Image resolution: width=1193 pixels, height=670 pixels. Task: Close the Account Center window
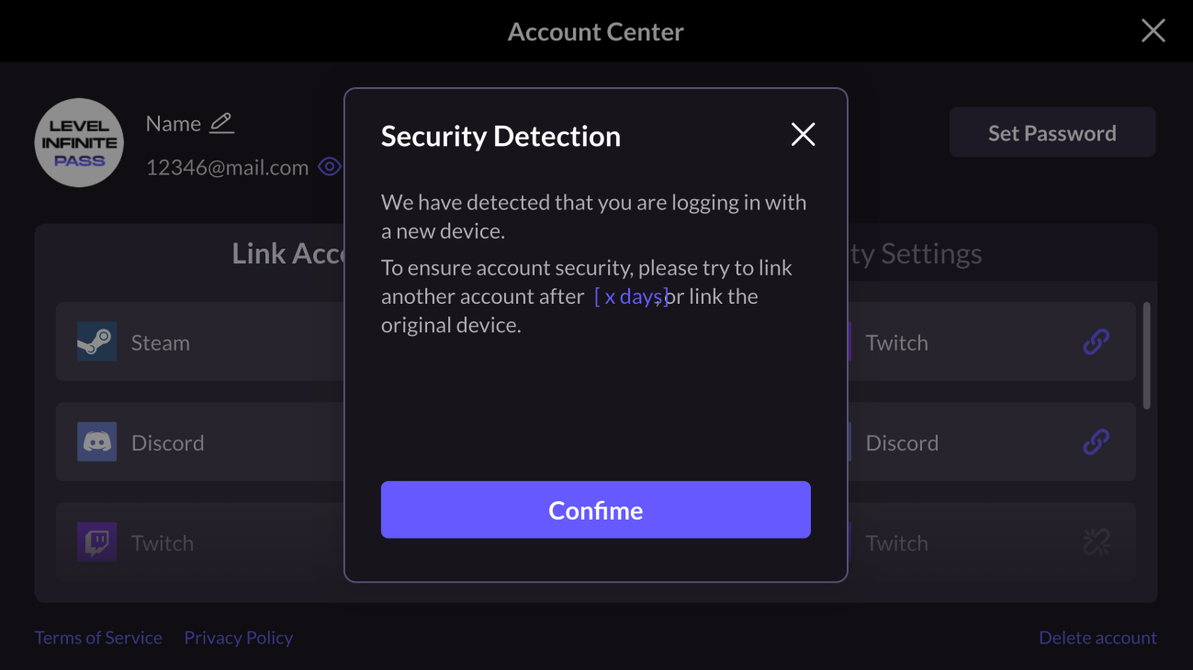pos(1153,31)
